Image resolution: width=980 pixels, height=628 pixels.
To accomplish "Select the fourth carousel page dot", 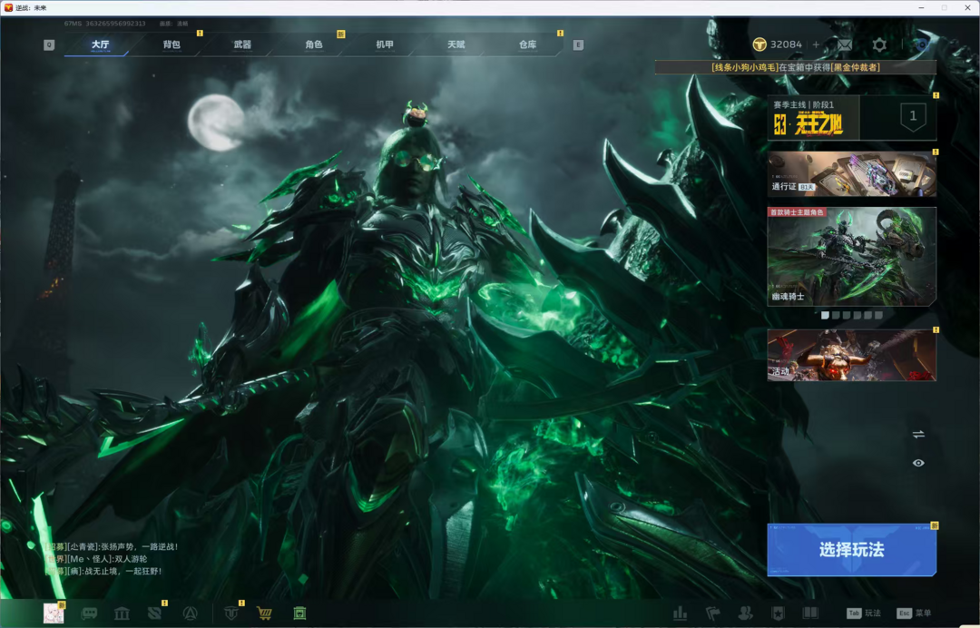I will tap(857, 315).
